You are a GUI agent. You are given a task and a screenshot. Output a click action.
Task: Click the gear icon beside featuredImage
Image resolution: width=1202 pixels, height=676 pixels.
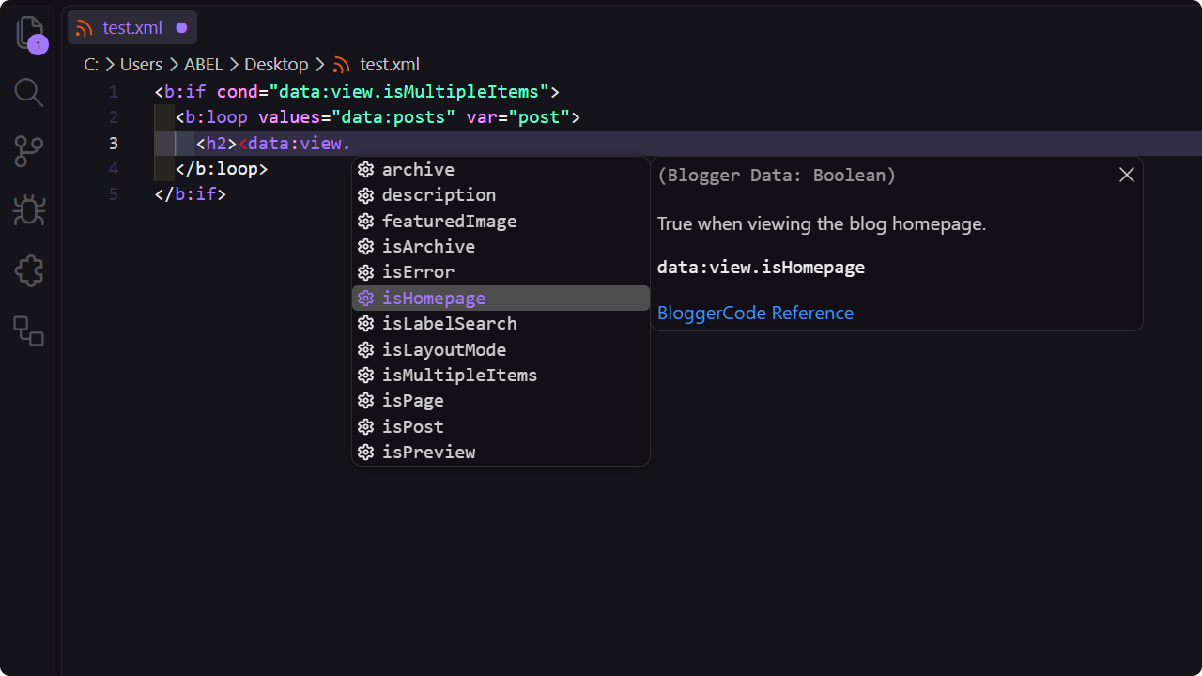pos(366,222)
